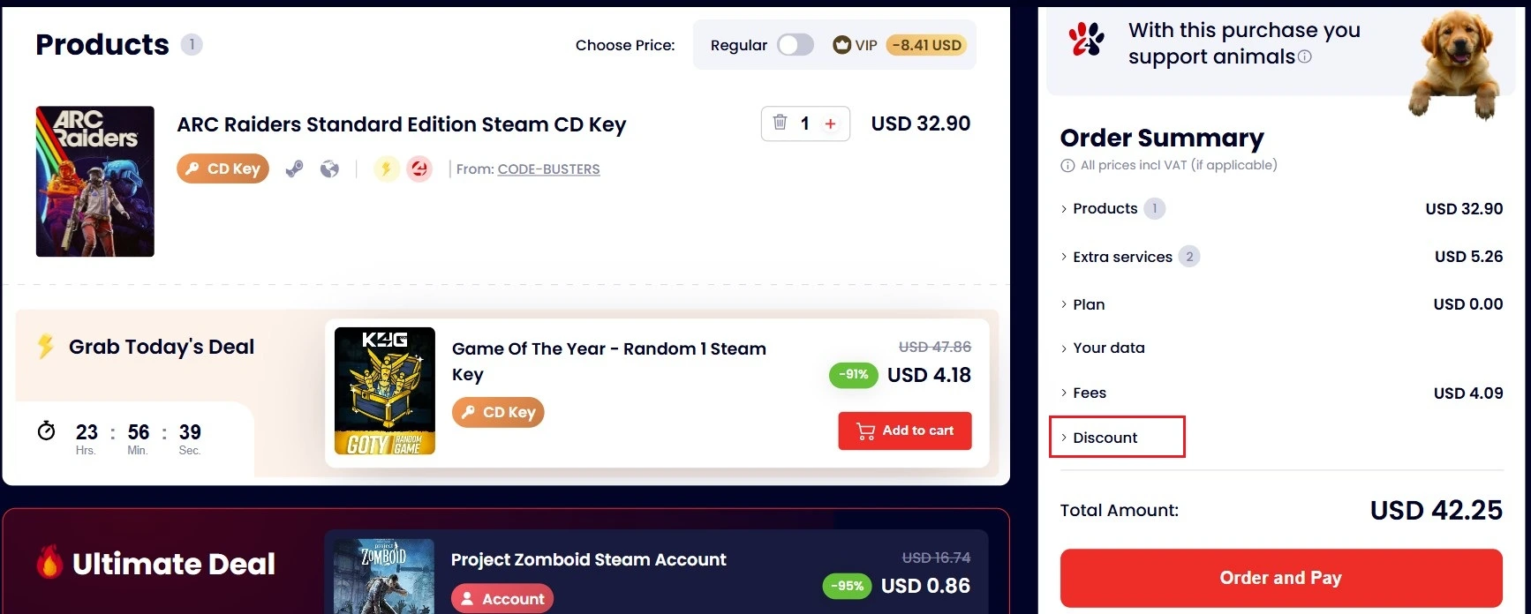Click the red seller badge icon
The height and width of the screenshot is (614, 1531).
tap(419, 168)
